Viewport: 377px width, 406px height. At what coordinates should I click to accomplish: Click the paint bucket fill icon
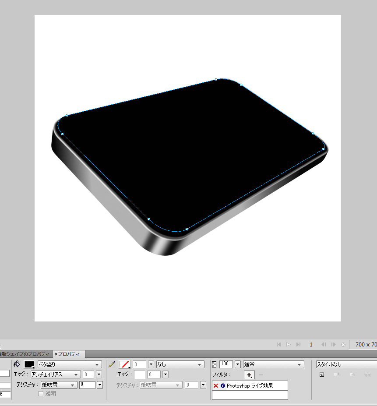click(17, 364)
